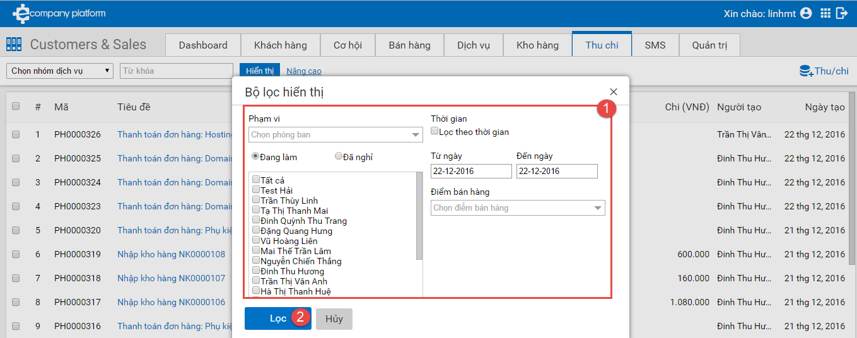857x338 pixels.
Task: Switch to the Quản trị tab
Action: point(709,45)
